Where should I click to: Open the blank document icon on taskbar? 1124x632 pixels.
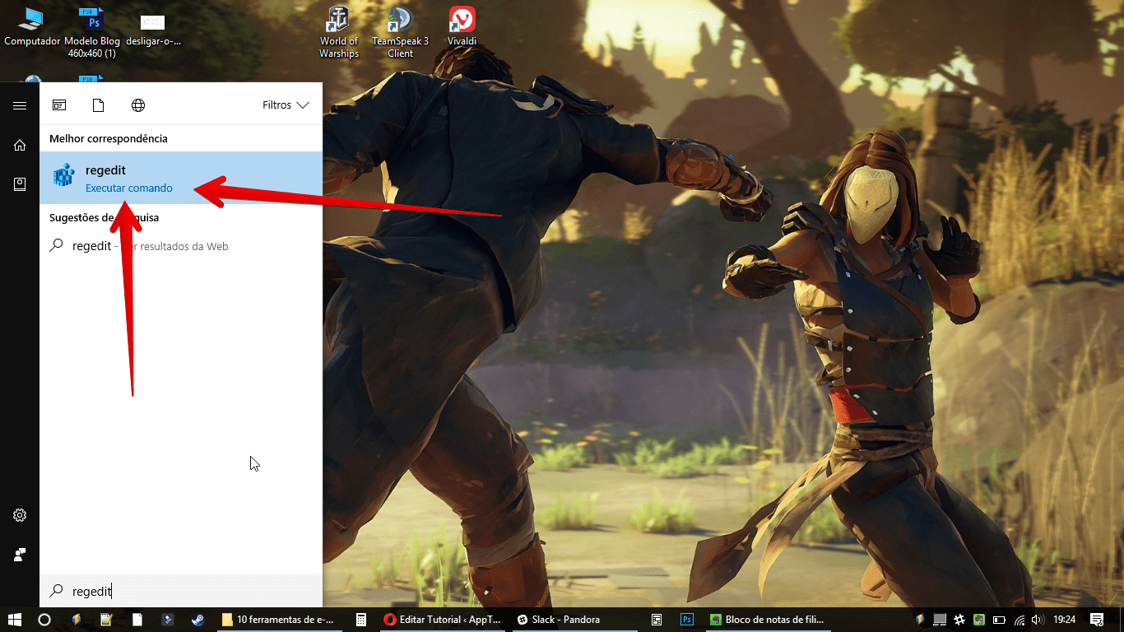(137, 620)
